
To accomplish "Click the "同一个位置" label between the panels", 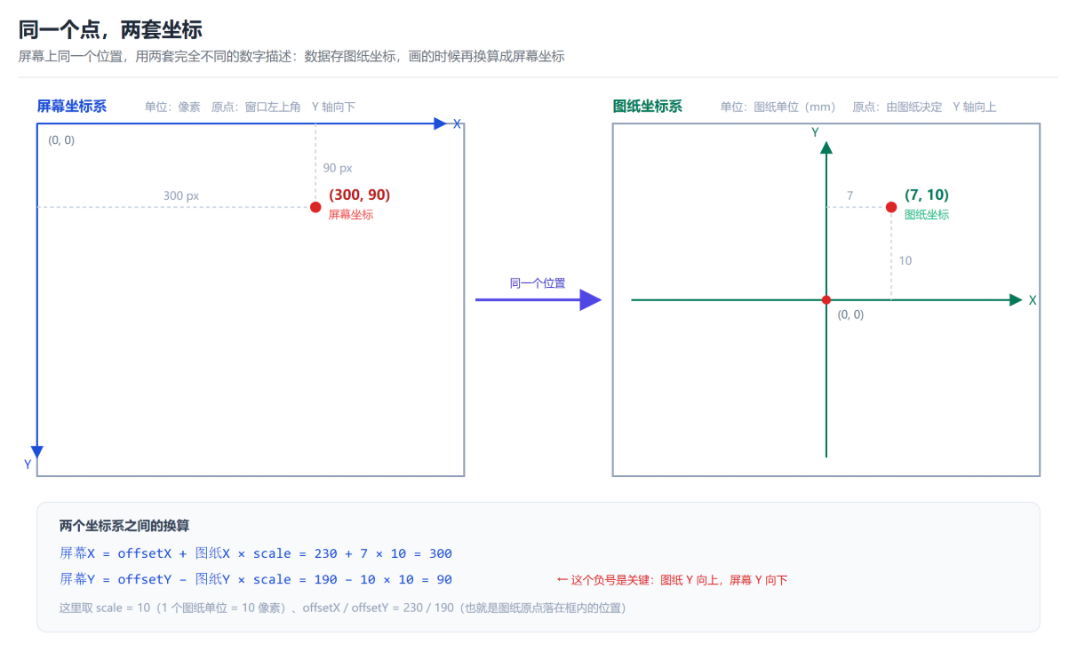I will (538, 283).
